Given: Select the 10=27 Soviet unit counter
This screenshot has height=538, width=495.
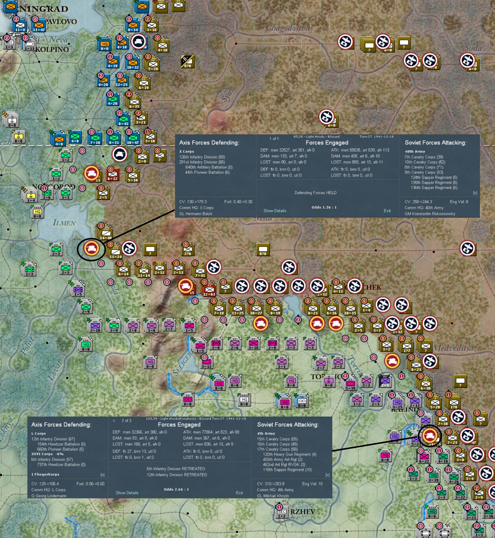Looking at the screenshot, I should 256,308.
